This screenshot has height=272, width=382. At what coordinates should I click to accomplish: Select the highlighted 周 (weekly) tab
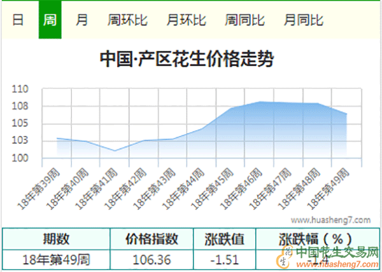click(x=50, y=20)
